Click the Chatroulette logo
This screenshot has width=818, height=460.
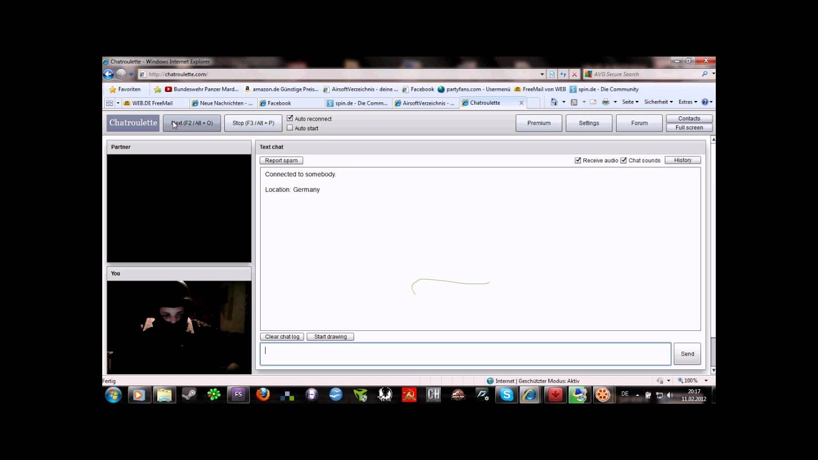pyautogui.click(x=133, y=123)
